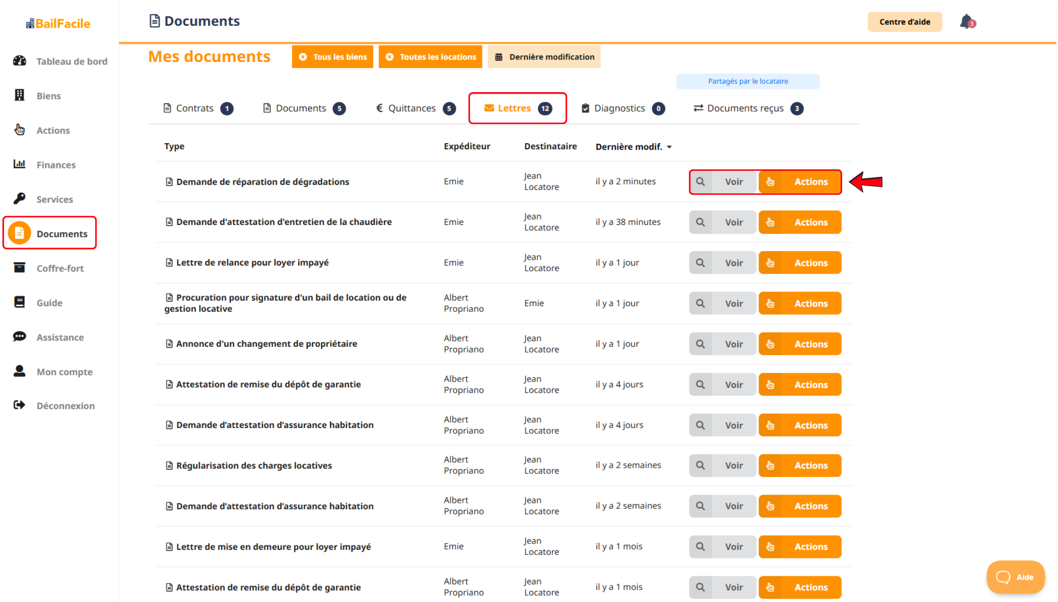1058x602 pixels.
Task: Sort by Dernière modif. column arrow
Action: (x=669, y=147)
